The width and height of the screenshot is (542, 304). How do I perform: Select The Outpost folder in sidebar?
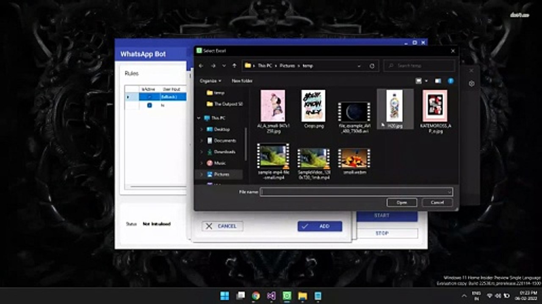coord(224,104)
